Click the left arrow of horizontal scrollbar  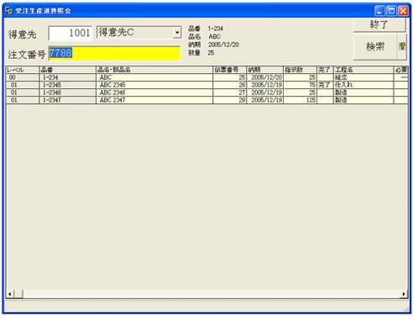pos(10,294)
